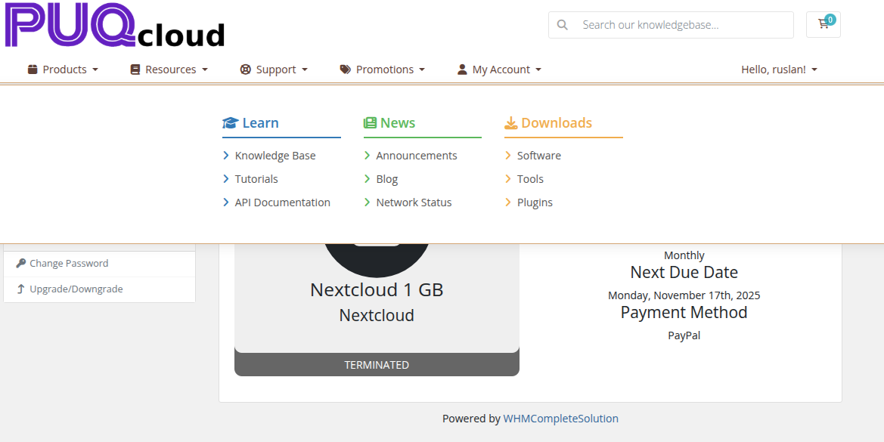Click the News newspaper icon
Screen dimensions: 884x442
click(x=370, y=123)
